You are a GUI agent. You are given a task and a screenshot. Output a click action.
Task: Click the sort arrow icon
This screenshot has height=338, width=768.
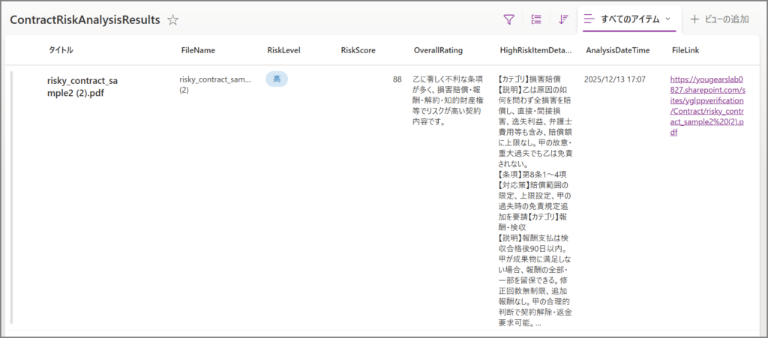pyautogui.click(x=563, y=19)
